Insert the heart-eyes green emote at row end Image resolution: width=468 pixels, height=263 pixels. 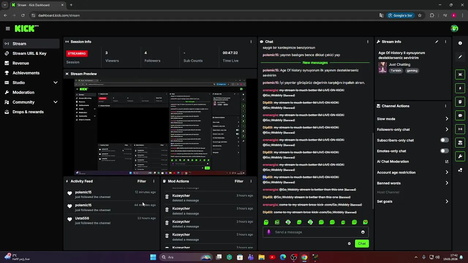[x=365, y=222]
